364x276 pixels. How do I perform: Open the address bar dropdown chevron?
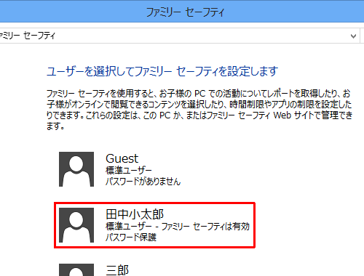(353, 36)
